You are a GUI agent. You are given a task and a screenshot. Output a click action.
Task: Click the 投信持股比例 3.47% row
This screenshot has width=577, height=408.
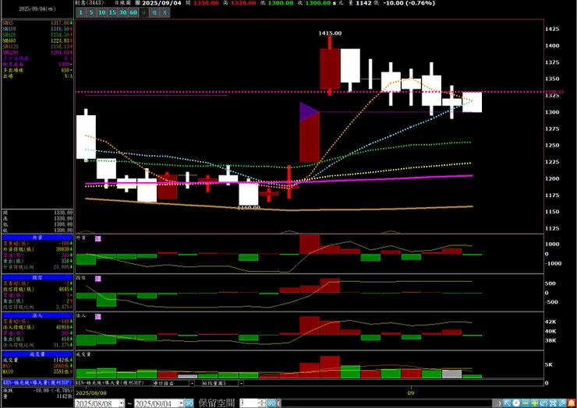(x=37, y=307)
